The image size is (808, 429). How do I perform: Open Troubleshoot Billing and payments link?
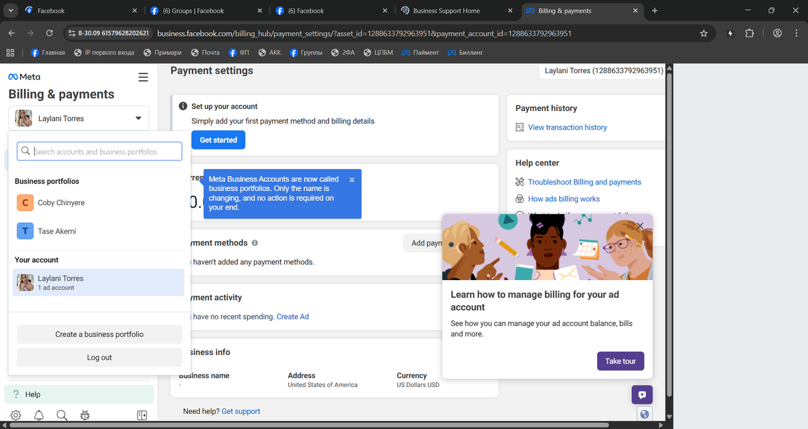585,182
